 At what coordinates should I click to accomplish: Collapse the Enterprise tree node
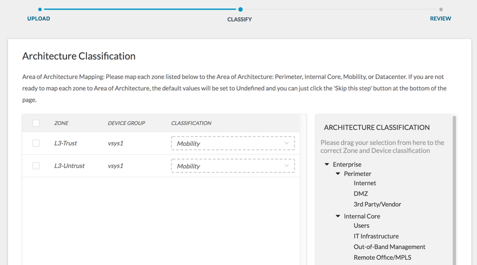click(x=327, y=165)
